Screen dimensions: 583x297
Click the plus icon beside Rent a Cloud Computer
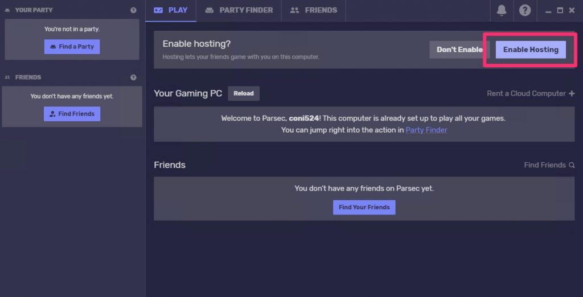pos(572,93)
